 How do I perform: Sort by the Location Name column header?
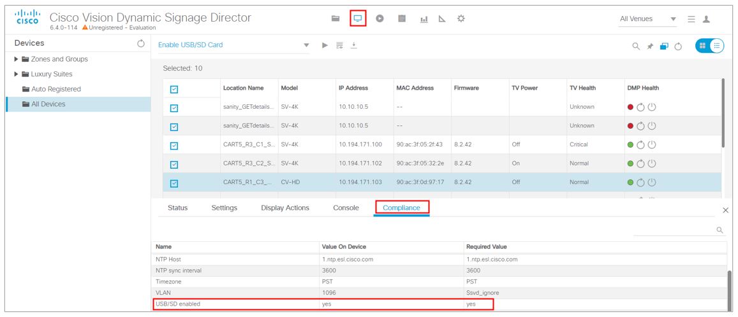[x=243, y=88]
